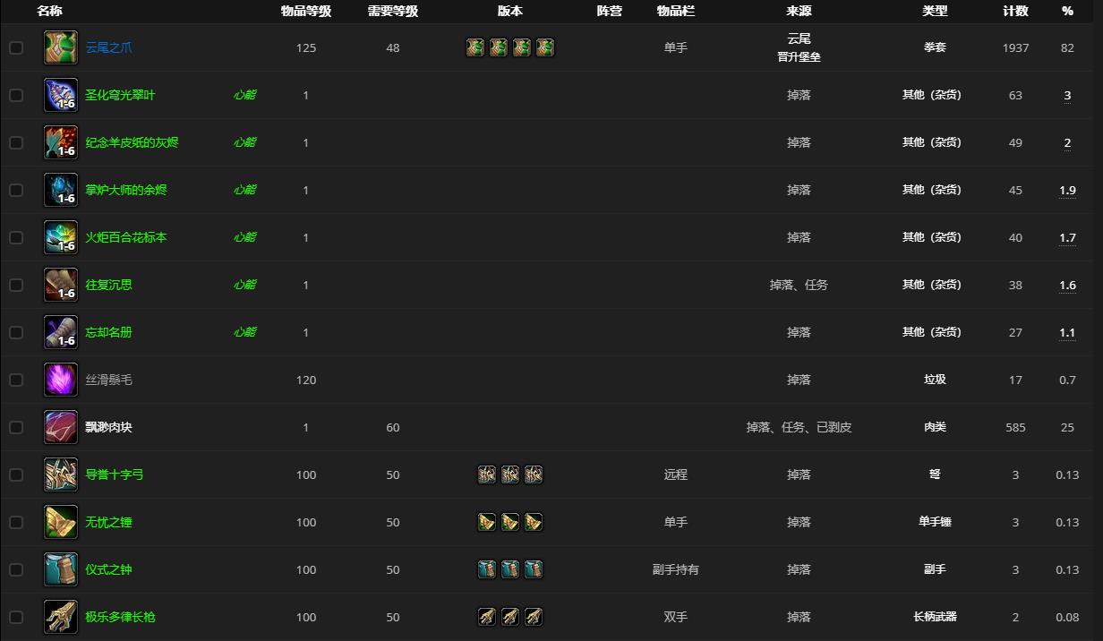Check the 往复沉思 row checkbox
Screen dimensions: 1103x641
(16, 285)
